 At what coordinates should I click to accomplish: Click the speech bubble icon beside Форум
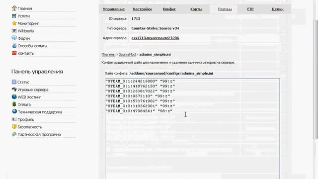coord(14,38)
